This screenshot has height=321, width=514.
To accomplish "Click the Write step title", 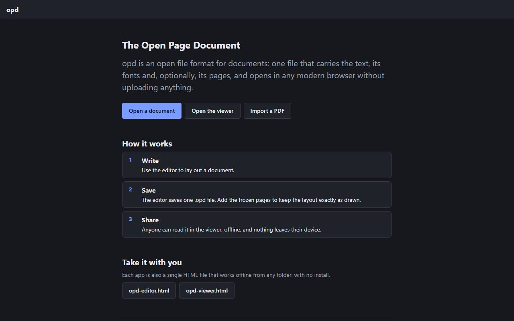I will (150, 160).
